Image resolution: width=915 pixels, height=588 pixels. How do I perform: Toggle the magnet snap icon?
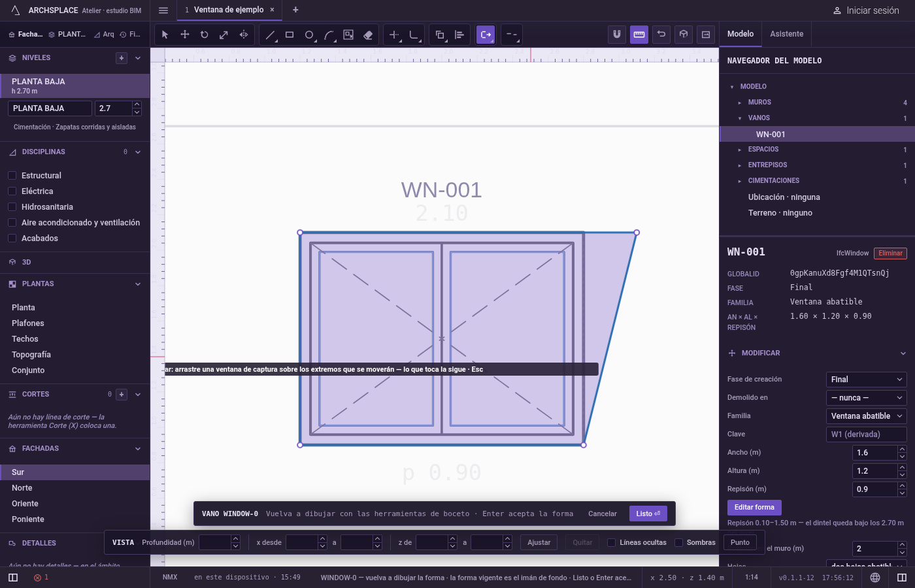pos(617,35)
